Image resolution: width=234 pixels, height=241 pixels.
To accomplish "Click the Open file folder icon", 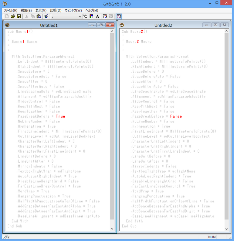I will [13, 16].
